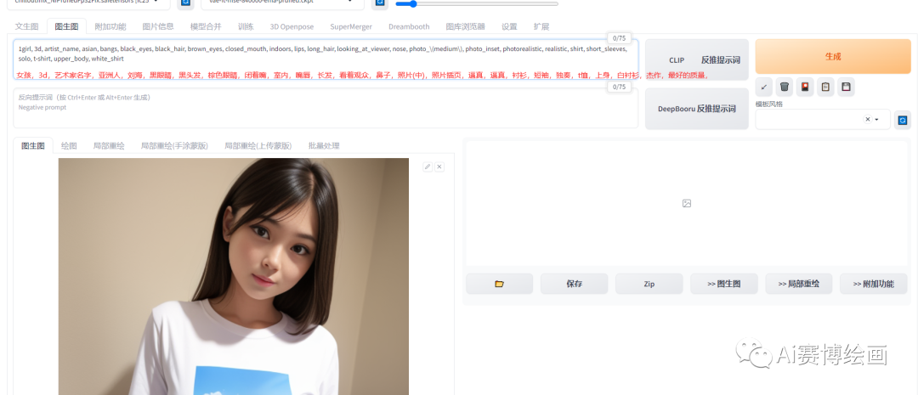
Task: Open the 图片信息 tab
Action: tap(158, 26)
